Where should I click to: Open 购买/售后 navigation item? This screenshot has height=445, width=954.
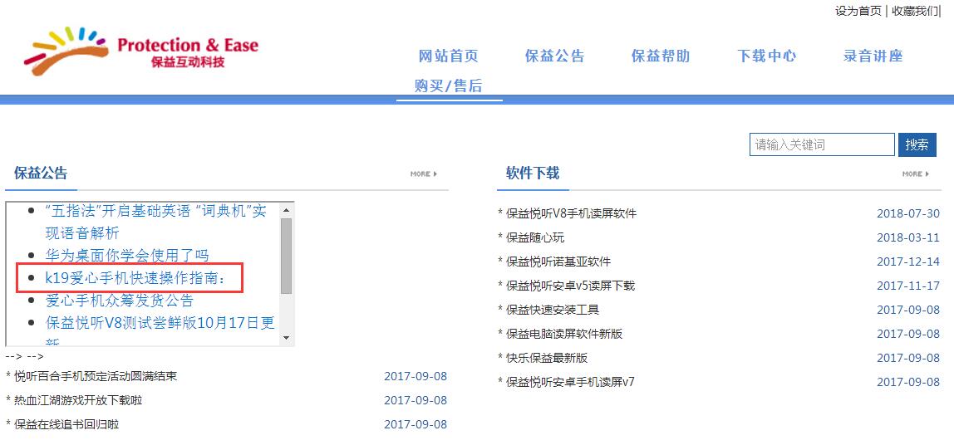[x=449, y=86]
